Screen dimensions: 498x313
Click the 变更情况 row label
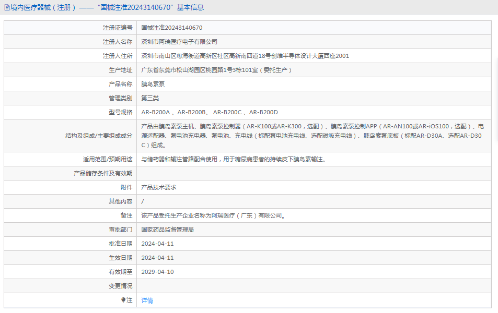[120, 286]
